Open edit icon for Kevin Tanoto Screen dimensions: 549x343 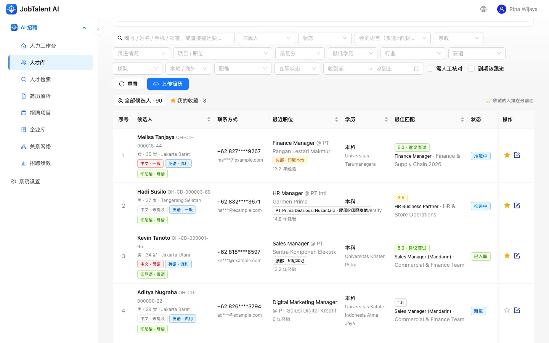517,256
